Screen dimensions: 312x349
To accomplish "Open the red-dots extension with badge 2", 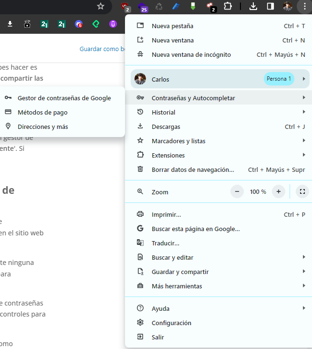I will (x=211, y=7).
